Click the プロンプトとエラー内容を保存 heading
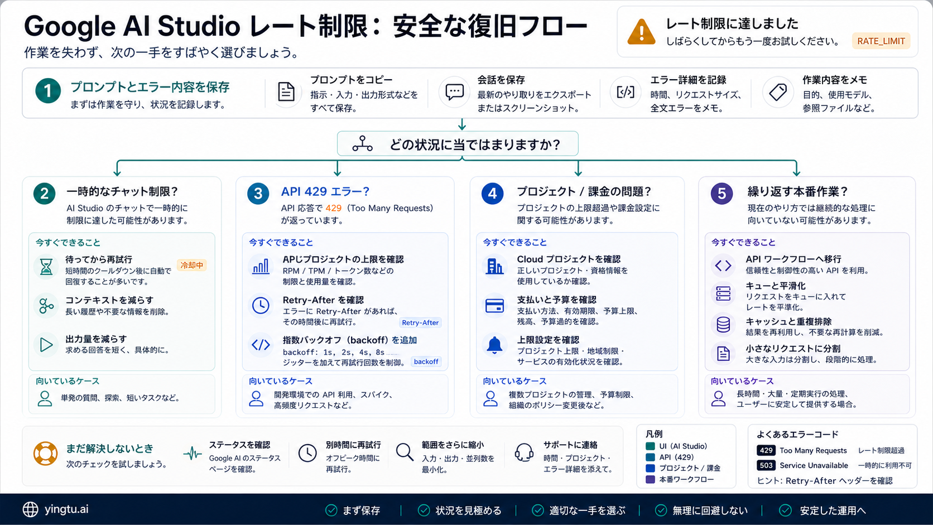Image resolution: width=933 pixels, height=525 pixels. pyautogui.click(x=150, y=87)
